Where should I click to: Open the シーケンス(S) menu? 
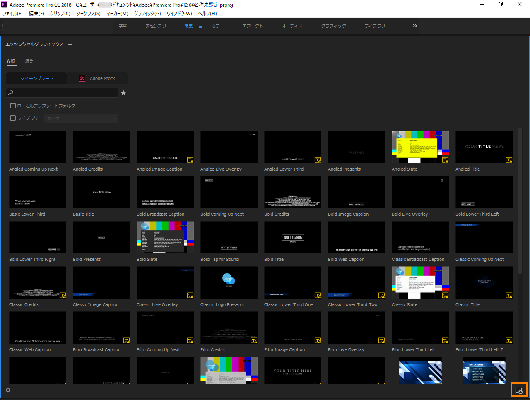[x=88, y=14]
